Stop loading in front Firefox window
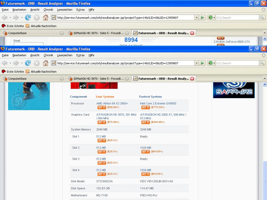Screen dimensions: 267x200 point(37,63)
